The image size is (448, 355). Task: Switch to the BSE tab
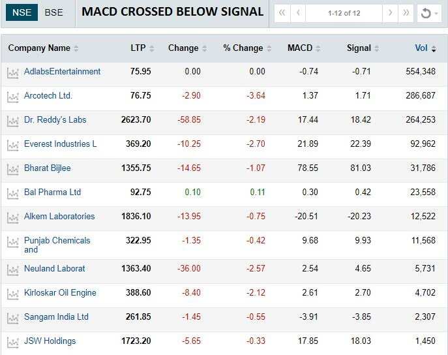coord(54,12)
